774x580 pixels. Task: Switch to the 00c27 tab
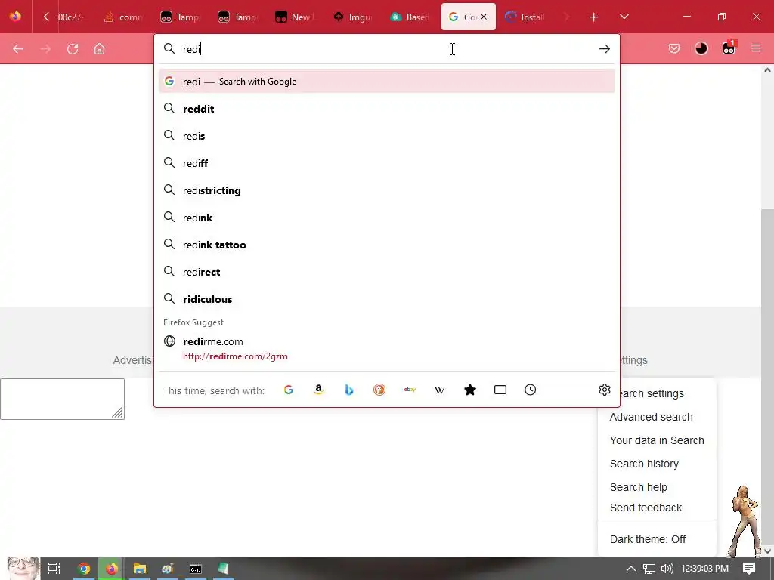click(71, 17)
